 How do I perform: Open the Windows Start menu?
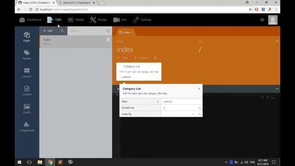(19, 162)
